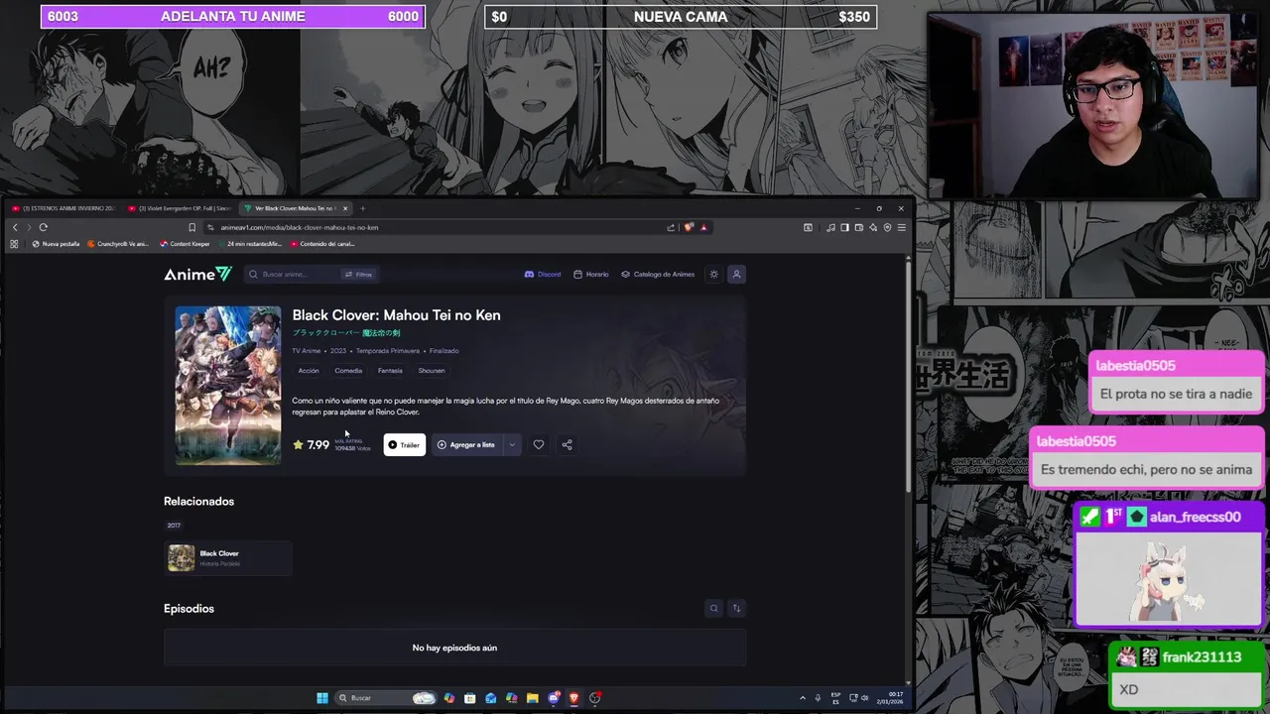Open the Discord link in site header

pyautogui.click(x=543, y=275)
